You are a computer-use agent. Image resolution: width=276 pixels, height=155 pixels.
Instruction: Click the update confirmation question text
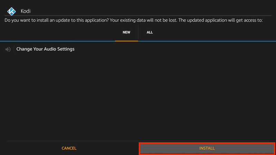(57, 20)
